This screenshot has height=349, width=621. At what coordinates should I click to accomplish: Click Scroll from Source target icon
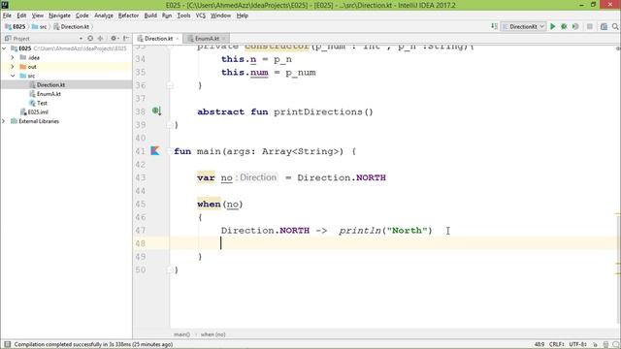pyautogui.click(x=90, y=39)
